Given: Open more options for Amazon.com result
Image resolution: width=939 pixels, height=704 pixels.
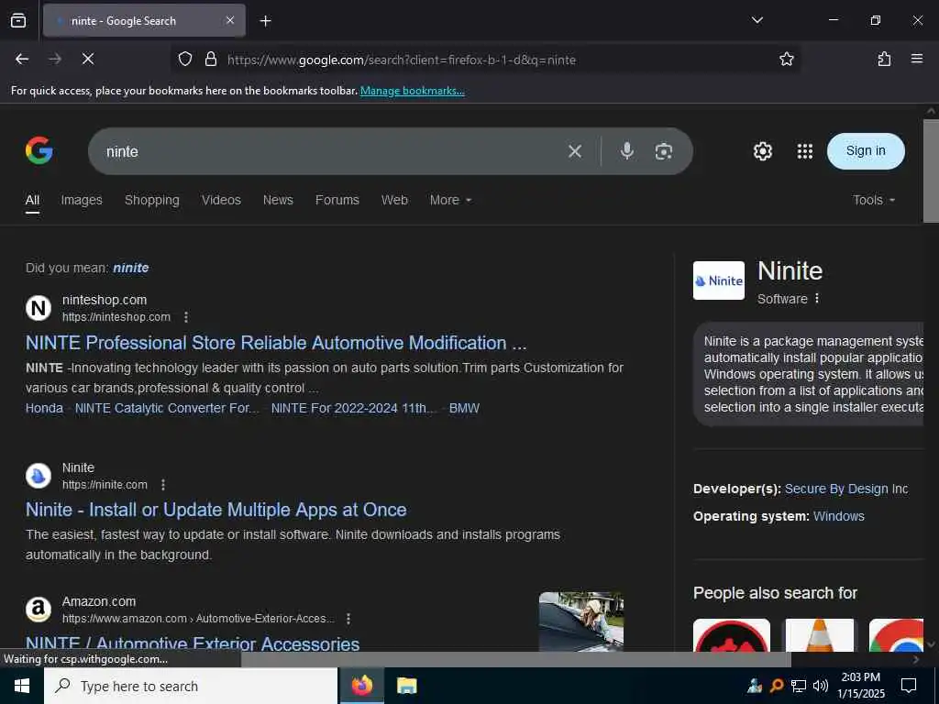Looking at the screenshot, I should (x=348, y=619).
